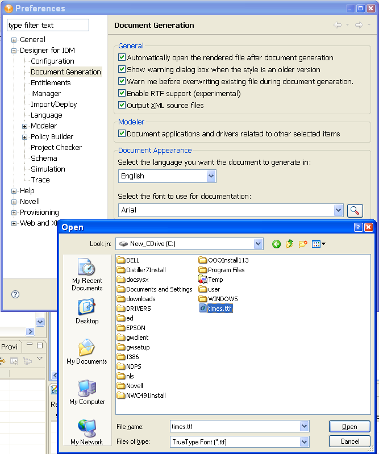Screen dimensions: 379x454
Task: Select the DRIVERS folder
Action: tap(134, 309)
